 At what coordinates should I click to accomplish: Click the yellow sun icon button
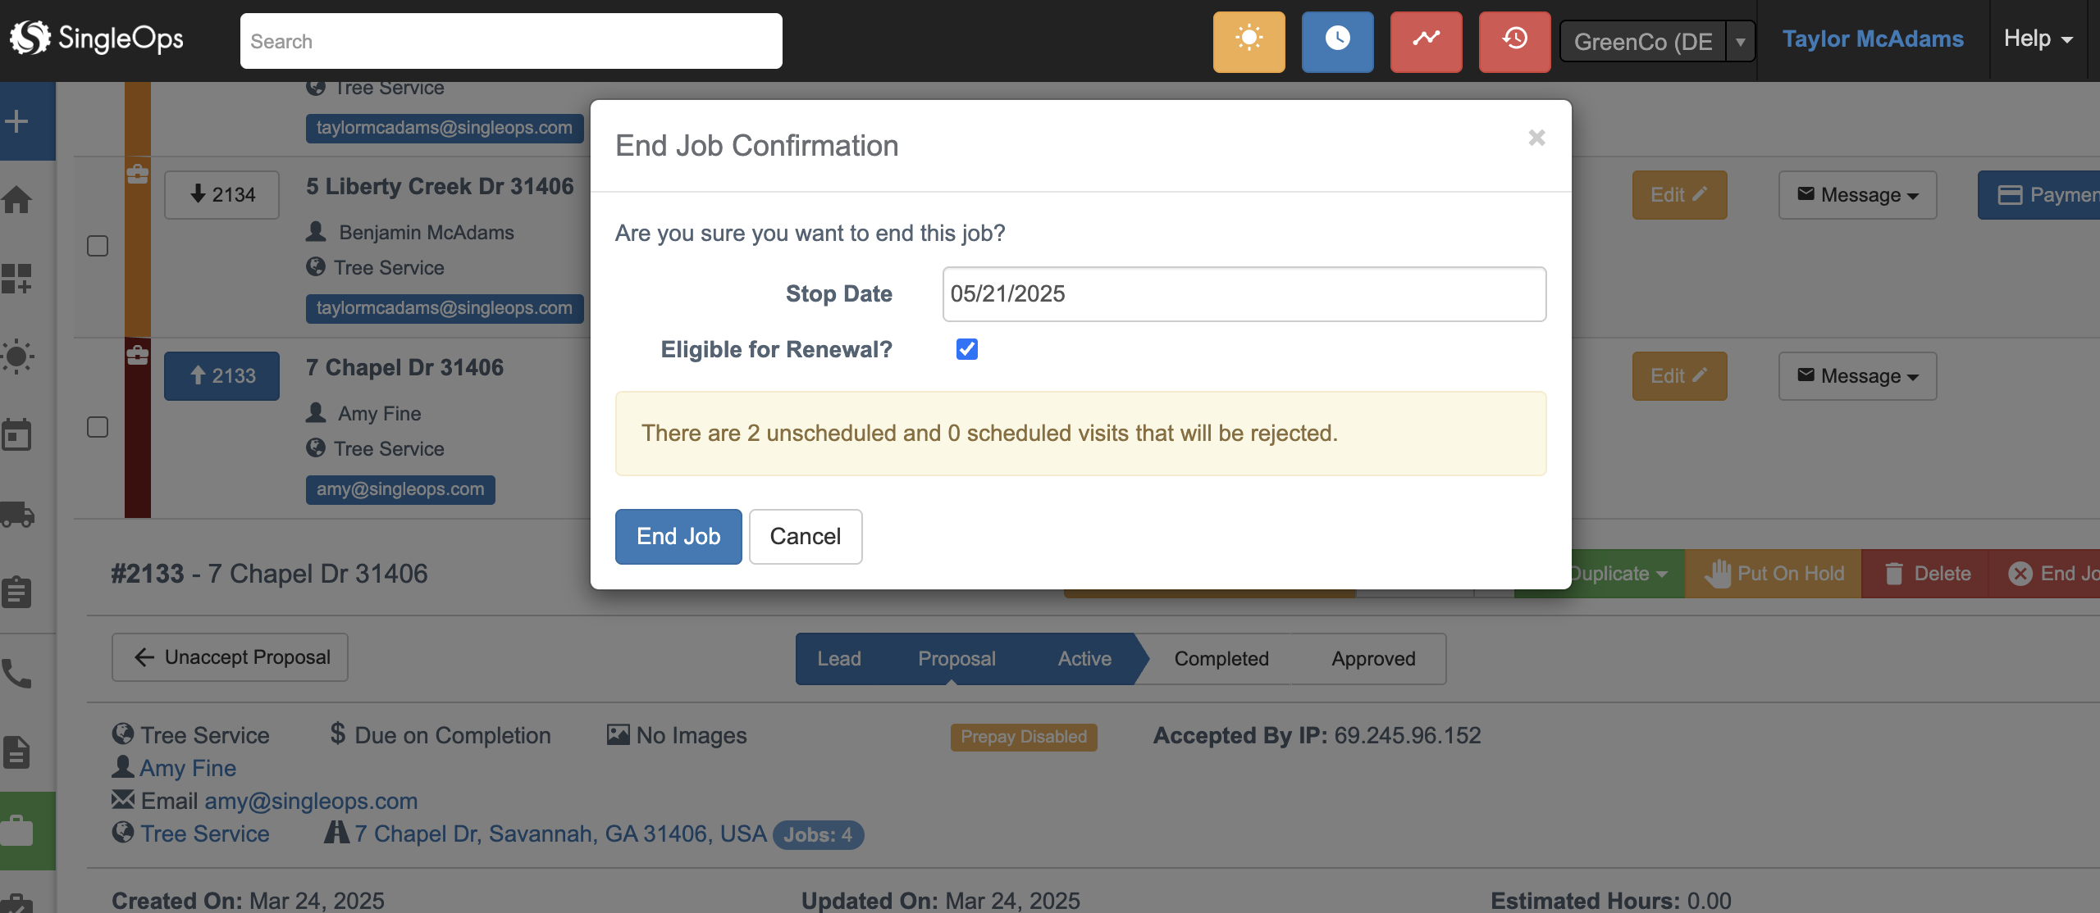pyautogui.click(x=1249, y=41)
